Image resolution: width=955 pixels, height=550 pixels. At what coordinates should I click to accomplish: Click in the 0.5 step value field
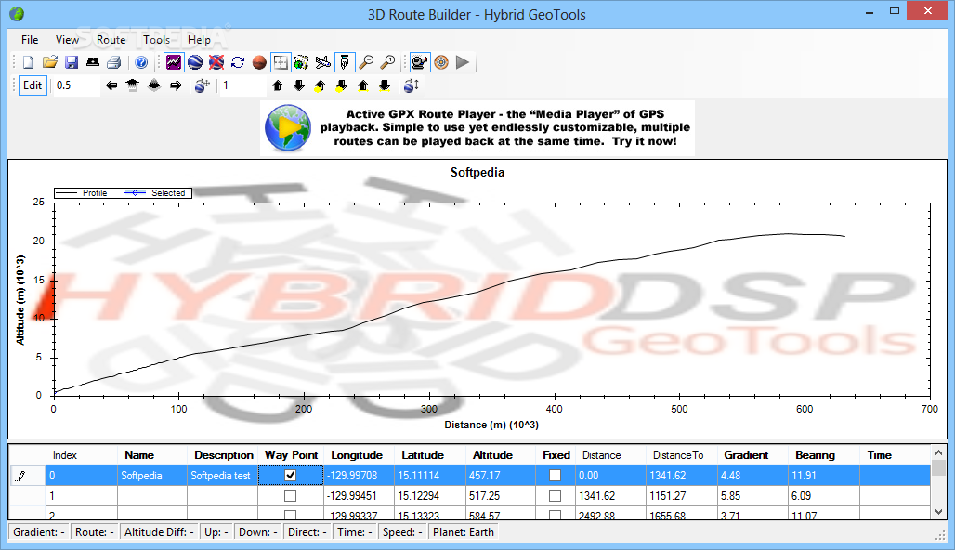(x=75, y=85)
